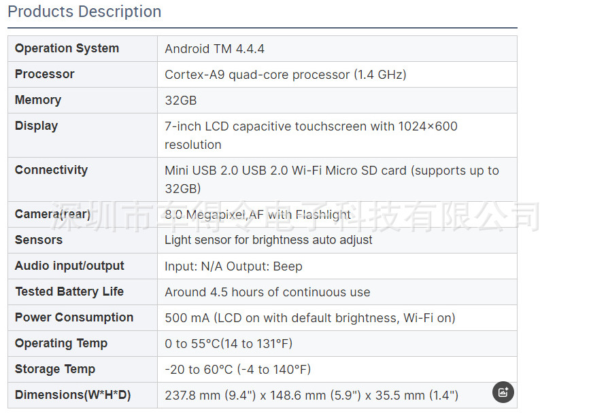Image resolution: width=591 pixels, height=420 pixels.
Task: Select the Display row label
Action: pyautogui.click(x=36, y=126)
